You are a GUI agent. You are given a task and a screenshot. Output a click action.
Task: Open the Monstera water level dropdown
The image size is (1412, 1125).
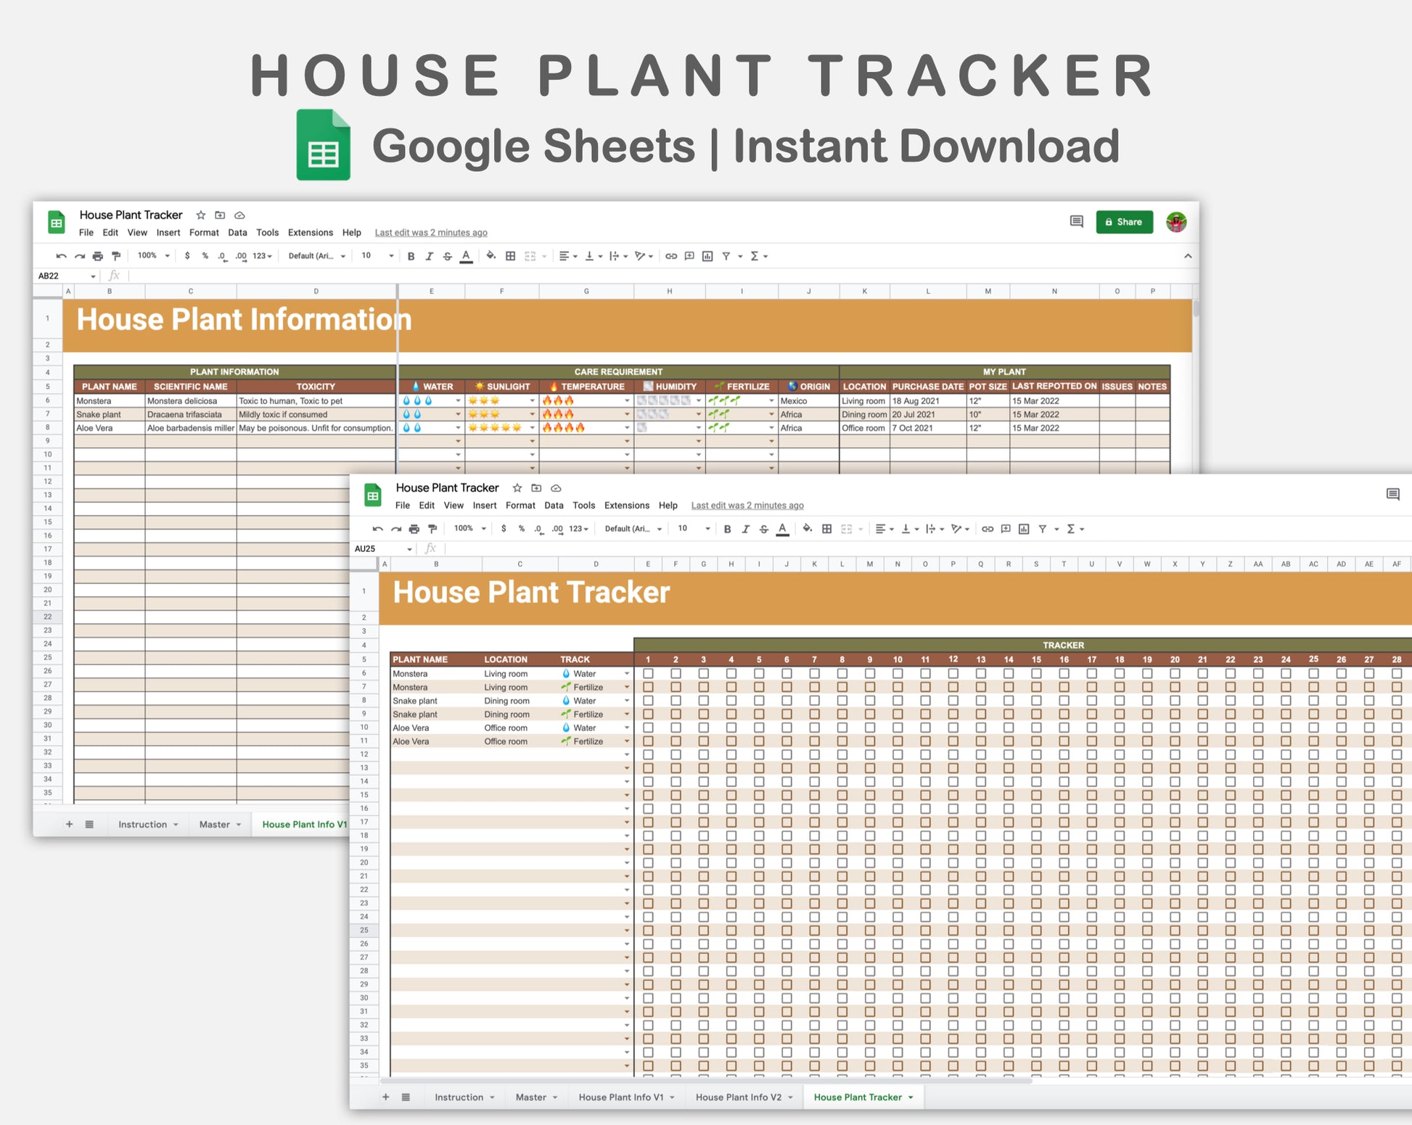coord(458,401)
